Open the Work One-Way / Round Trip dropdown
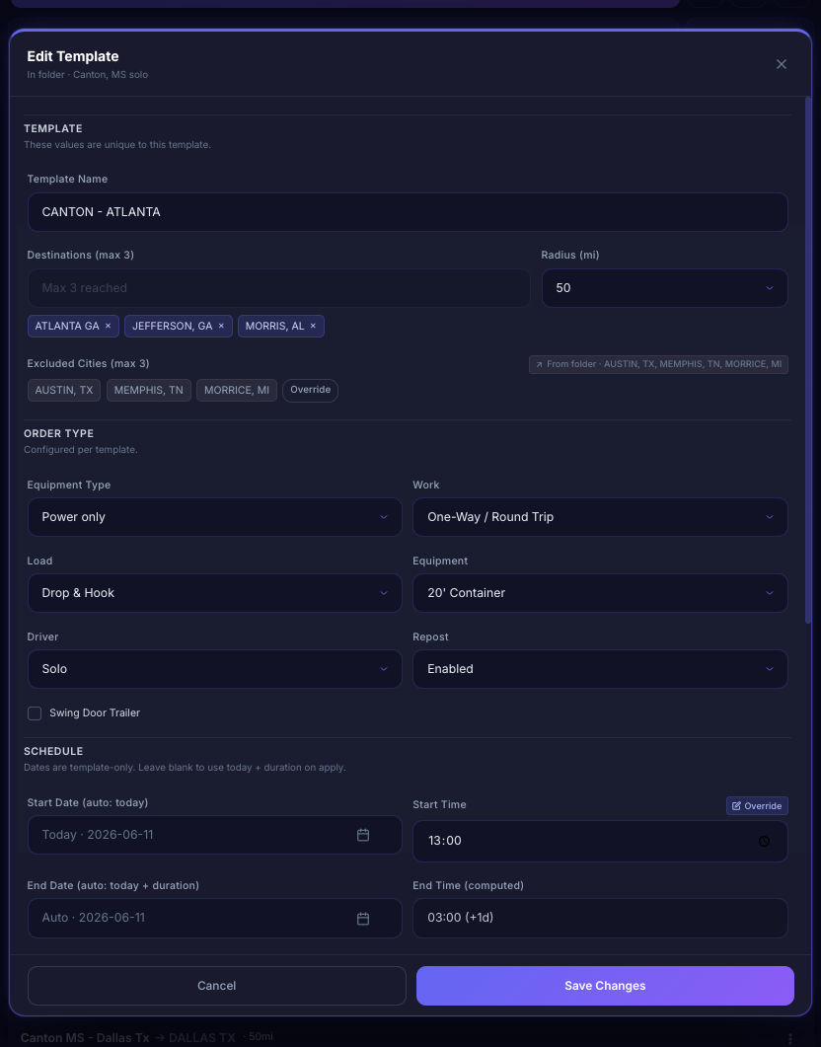 click(600, 517)
